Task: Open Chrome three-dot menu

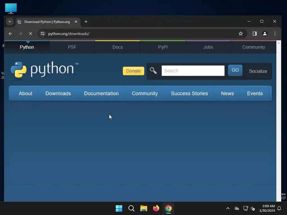Action: [x=275, y=34]
